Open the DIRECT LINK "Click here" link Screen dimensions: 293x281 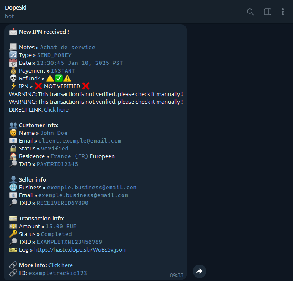pos(56,110)
